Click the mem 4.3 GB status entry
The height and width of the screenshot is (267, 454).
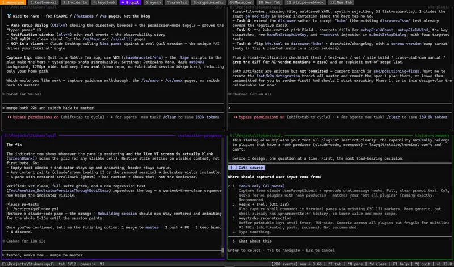pos(312,264)
